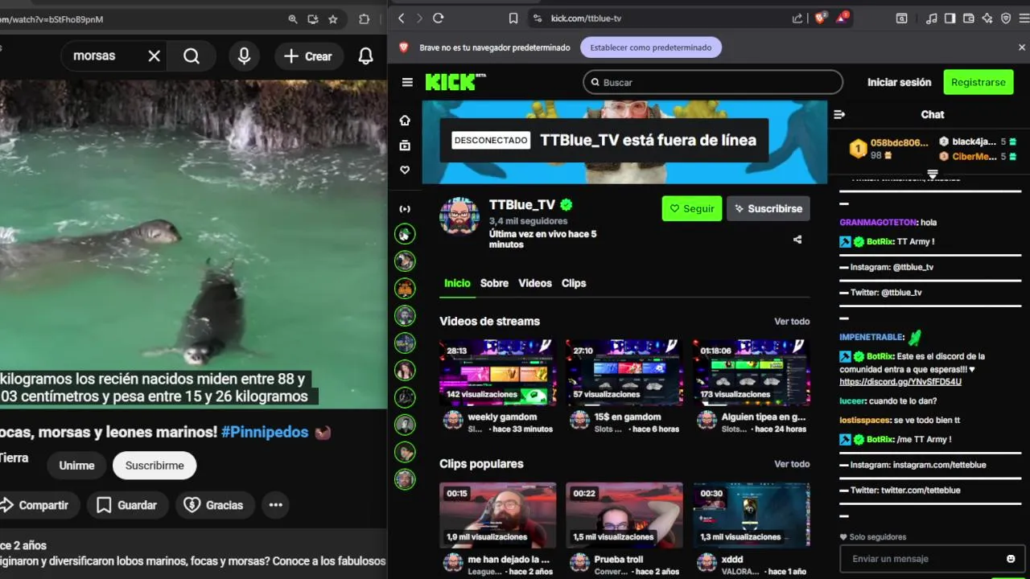Show Brave sidebar panel icon

(x=950, y=18)
